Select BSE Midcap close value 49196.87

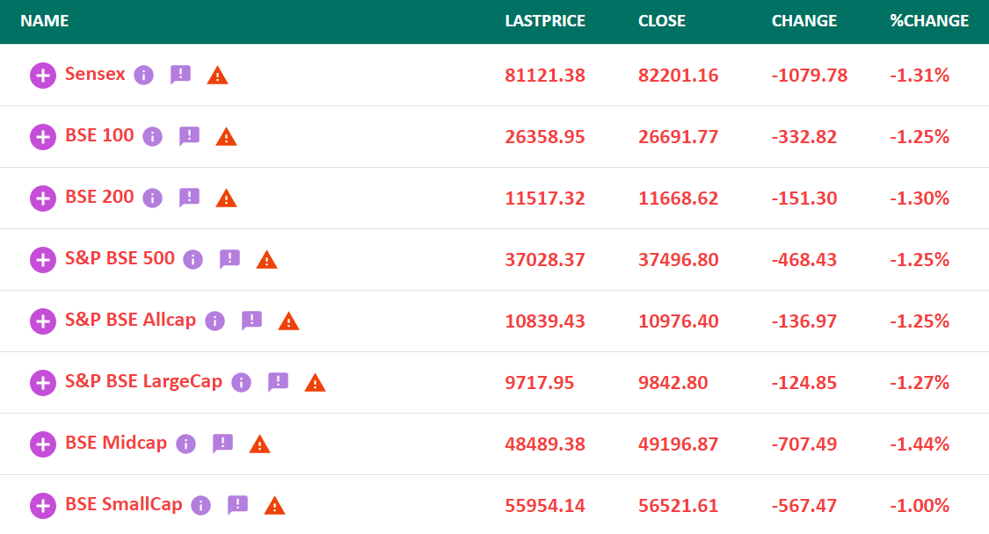678,444
